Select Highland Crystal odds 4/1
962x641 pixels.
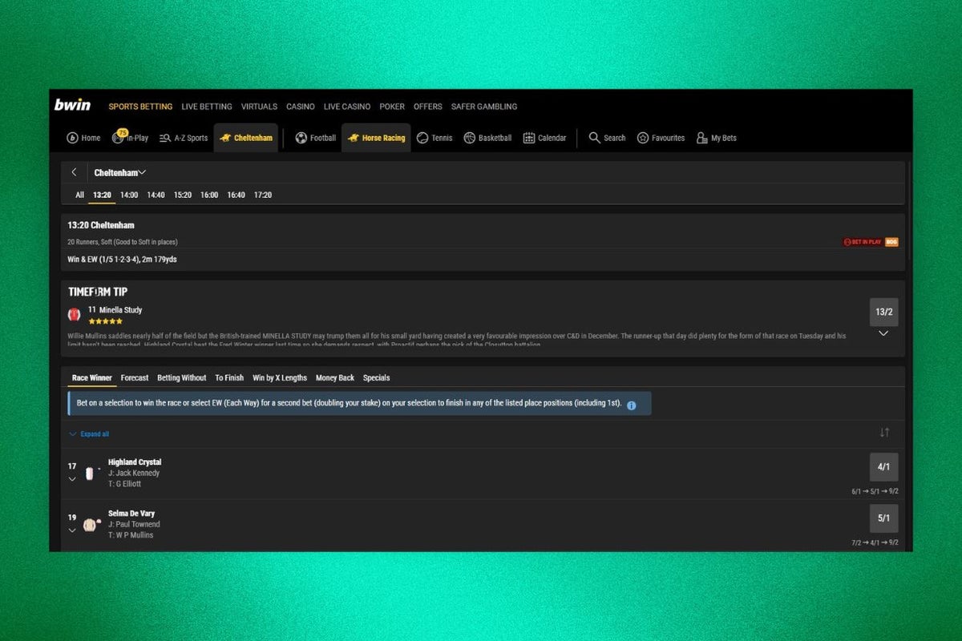(883, 466)
